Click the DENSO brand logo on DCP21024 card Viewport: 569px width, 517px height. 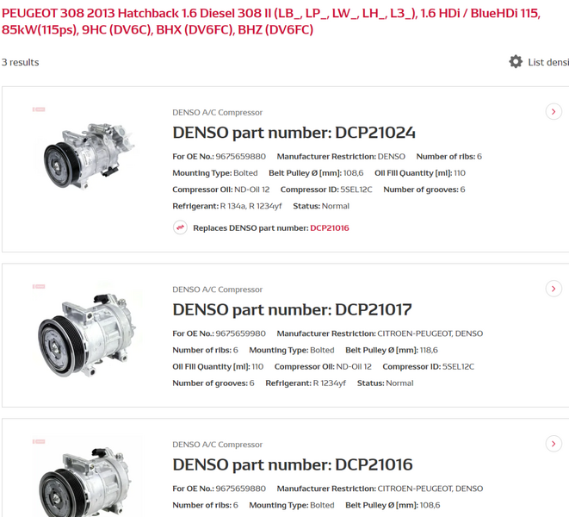[x=39, y=109]
